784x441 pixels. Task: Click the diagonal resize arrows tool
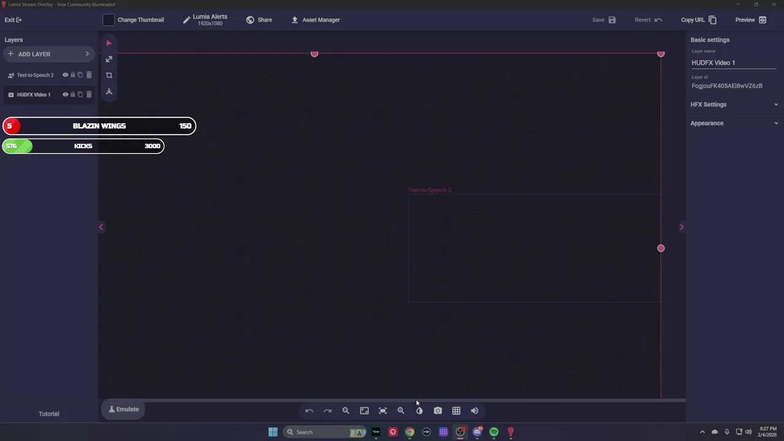[109, 59]
